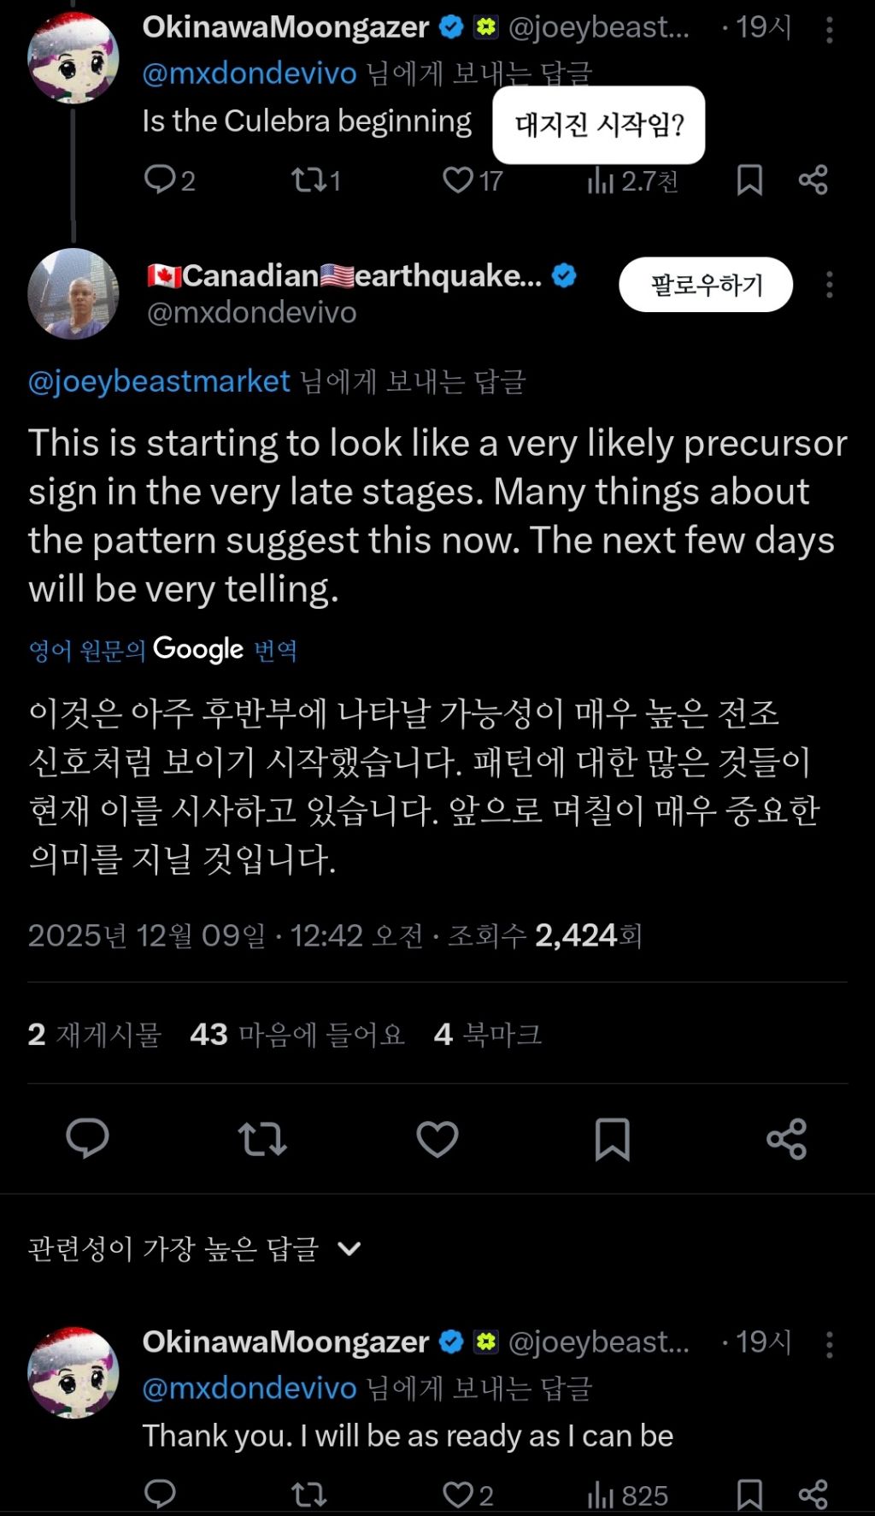Screen dimensions: 875x1516
Task: Open more options for the top OkinawaMoongazer post
Action: click(x=829, y=30)
